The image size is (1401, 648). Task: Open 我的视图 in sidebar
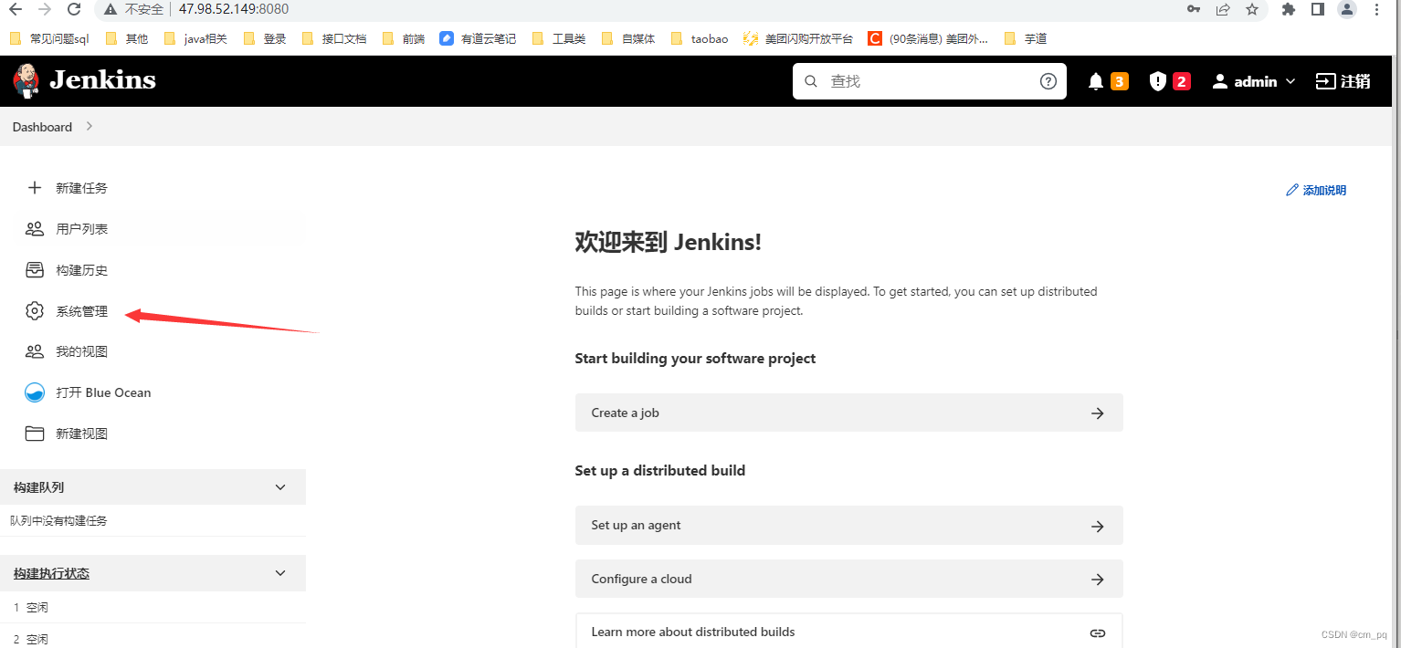tap(81, 351)
